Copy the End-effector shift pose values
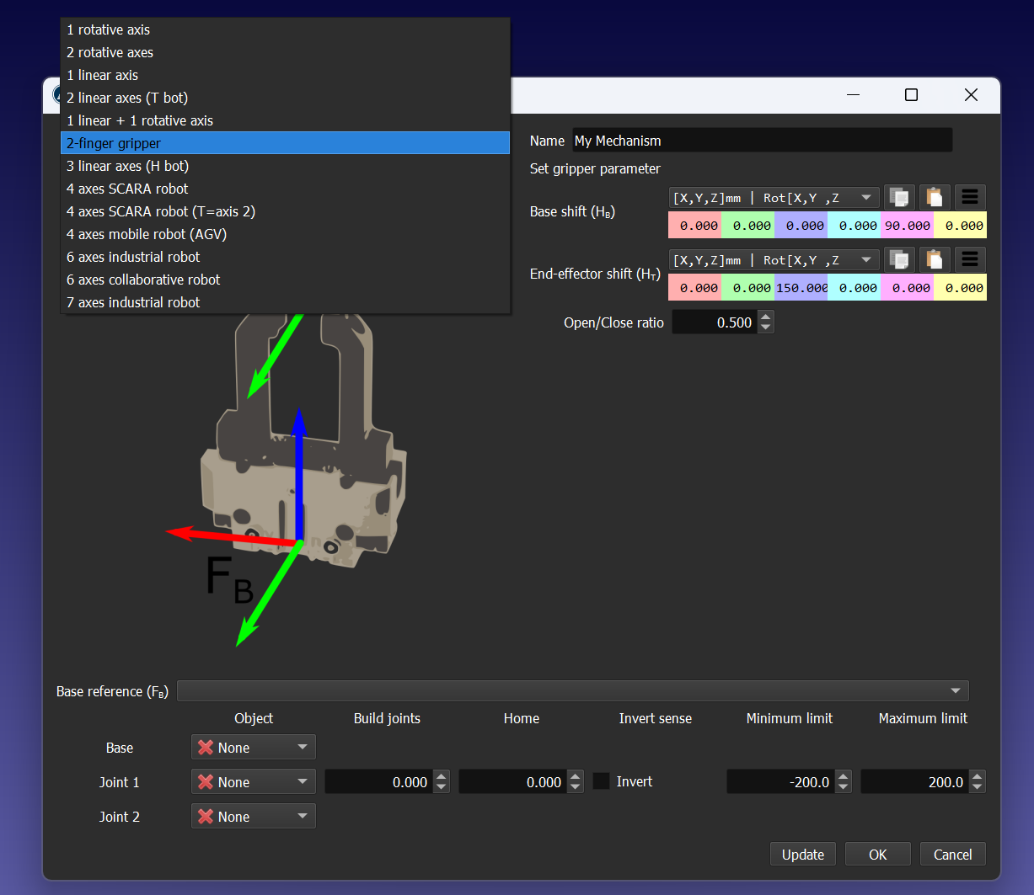1034x895 pixels. 900,260
